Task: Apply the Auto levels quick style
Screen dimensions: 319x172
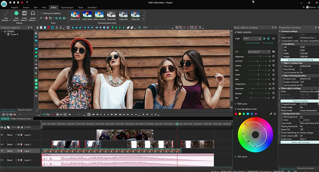Action: 87,15
